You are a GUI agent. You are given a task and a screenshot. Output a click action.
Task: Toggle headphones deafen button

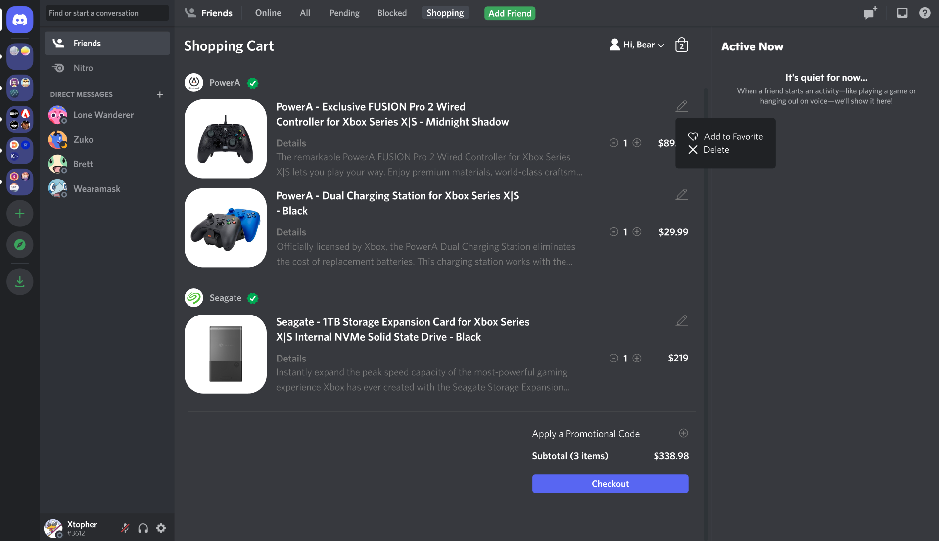point(143,528)
